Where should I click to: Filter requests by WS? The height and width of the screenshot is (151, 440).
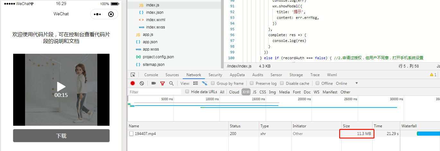pyautogui.click(x=316, y=92)
